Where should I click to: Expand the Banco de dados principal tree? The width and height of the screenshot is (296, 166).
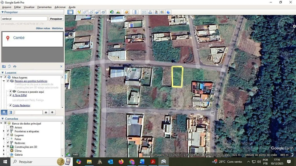(2, 123)
